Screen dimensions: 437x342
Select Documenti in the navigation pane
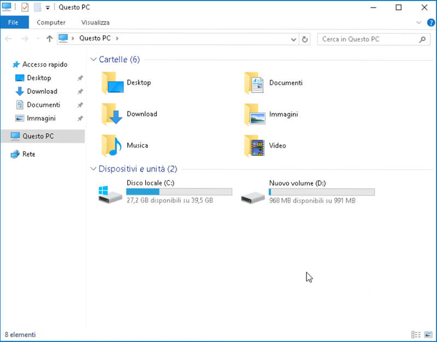click(38, 105)
